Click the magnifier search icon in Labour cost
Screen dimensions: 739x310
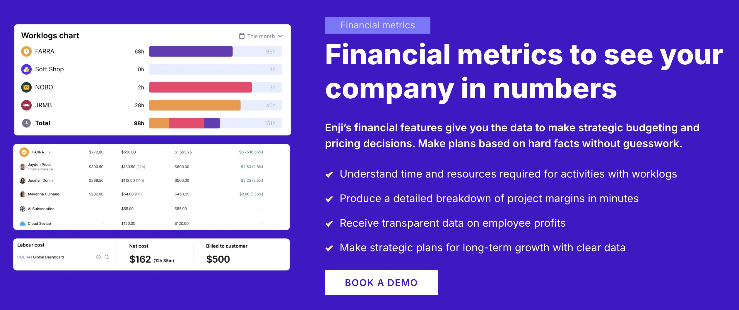(107, 257)
